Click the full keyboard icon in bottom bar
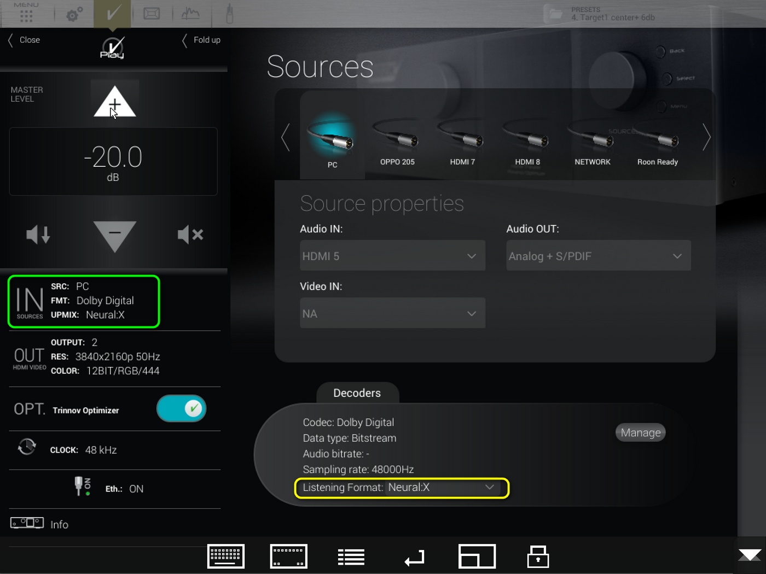766x574 pixels. pos(225,557)
